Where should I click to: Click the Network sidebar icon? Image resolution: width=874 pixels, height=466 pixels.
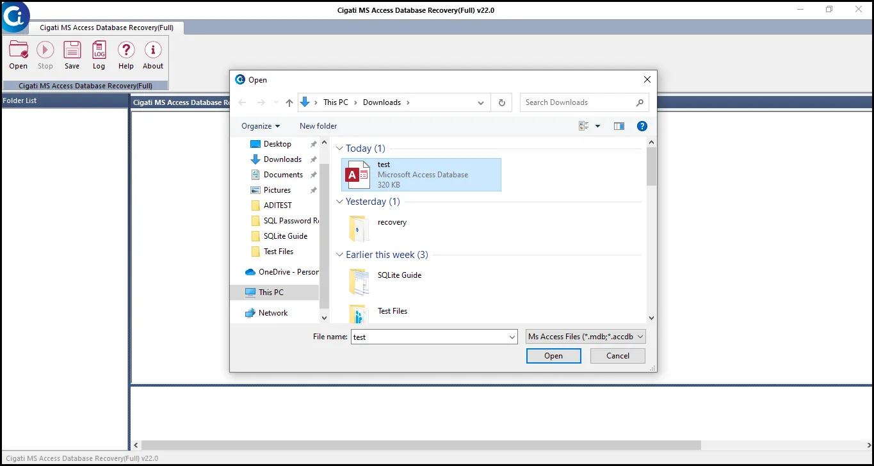(250, 313)
